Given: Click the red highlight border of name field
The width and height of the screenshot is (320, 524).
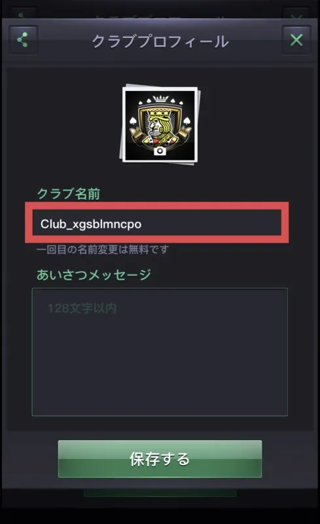Looking at the screenshot, I should (x=156, y=206).
